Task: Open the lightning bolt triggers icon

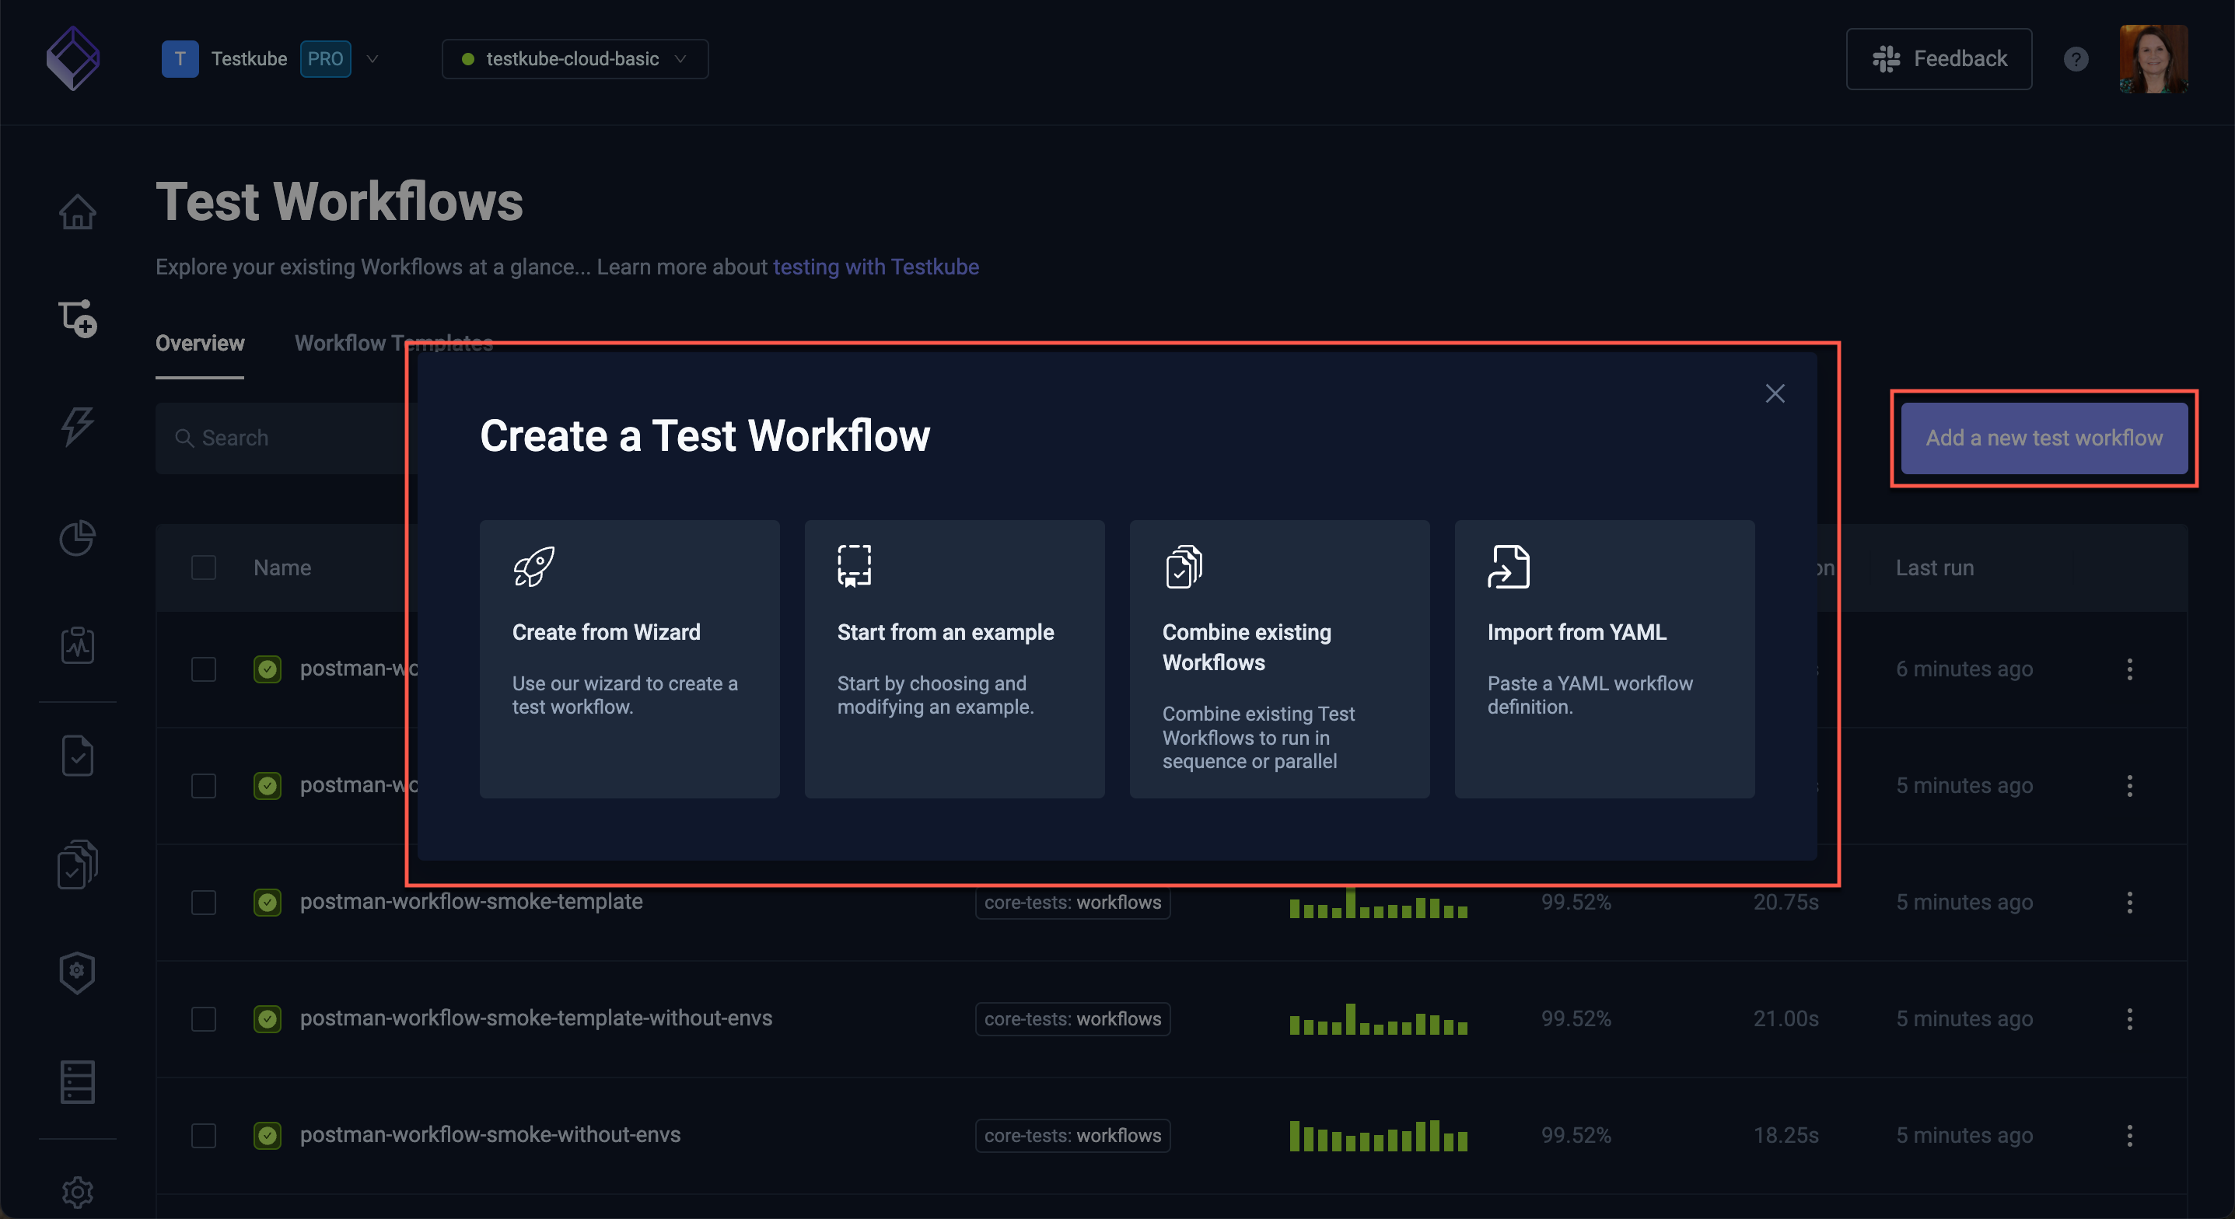Action: coord(77,427)
